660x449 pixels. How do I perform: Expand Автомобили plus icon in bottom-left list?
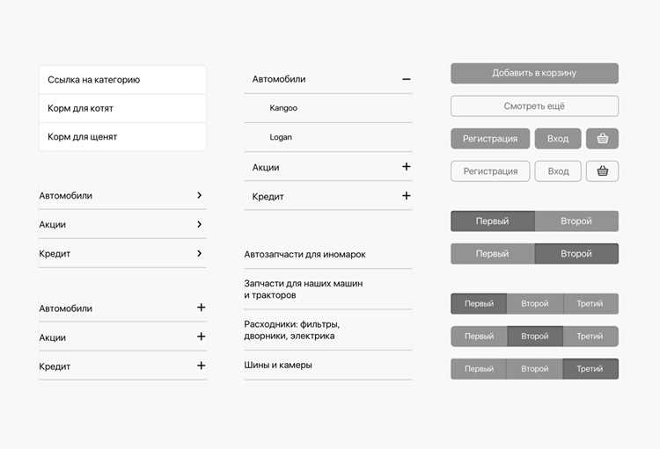tap(202, 308)
